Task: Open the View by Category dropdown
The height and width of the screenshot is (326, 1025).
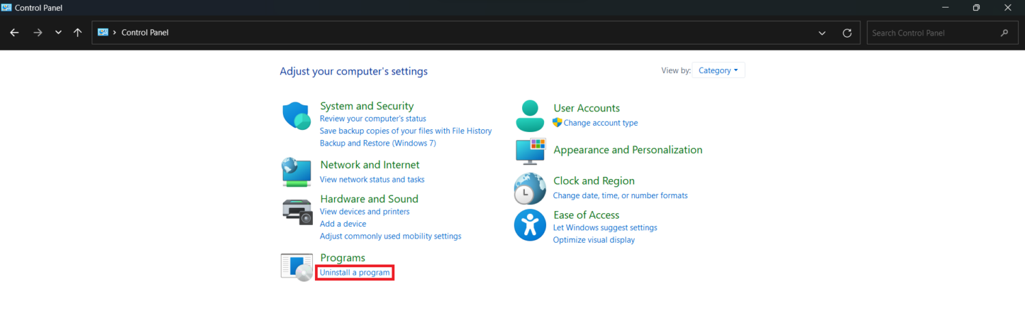Action: point(718,70)
